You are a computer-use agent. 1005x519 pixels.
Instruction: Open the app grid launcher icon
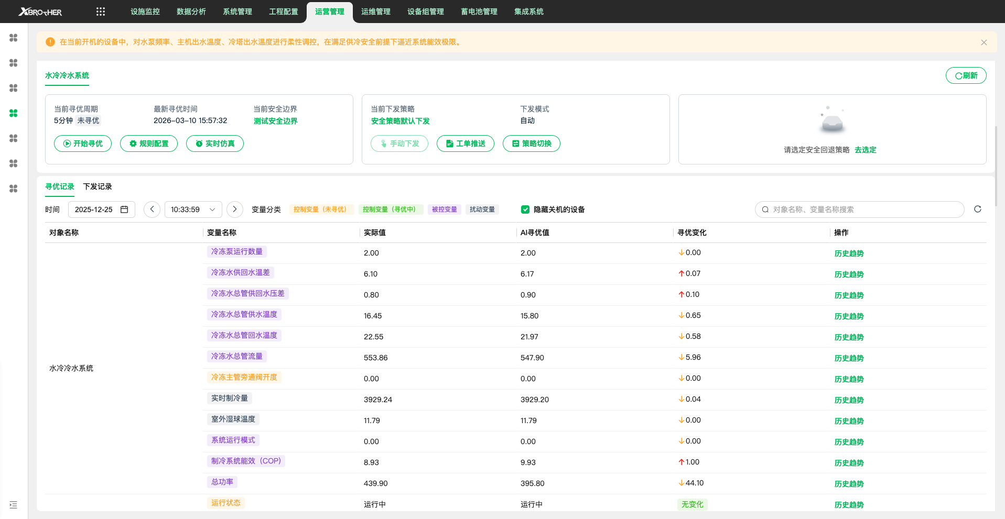pyautogui.click(x=101, y=12)
